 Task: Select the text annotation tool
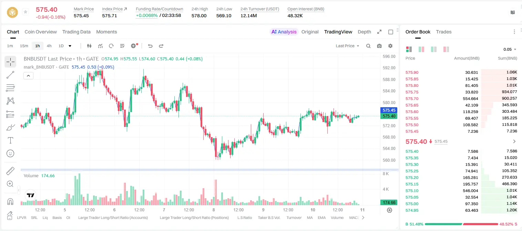pyautogui.click(x=10, y=140)
